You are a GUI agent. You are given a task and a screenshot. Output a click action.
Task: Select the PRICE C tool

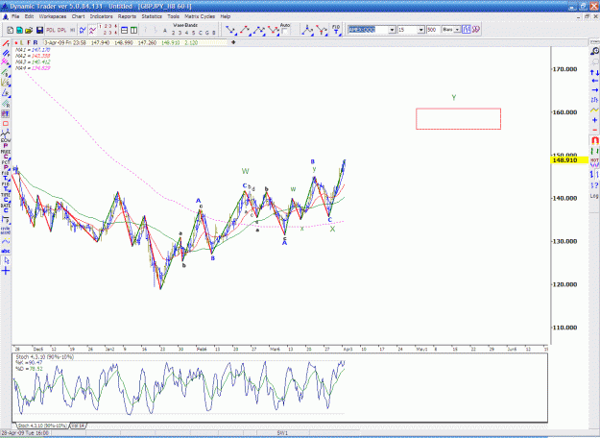(x=6, y=155)
